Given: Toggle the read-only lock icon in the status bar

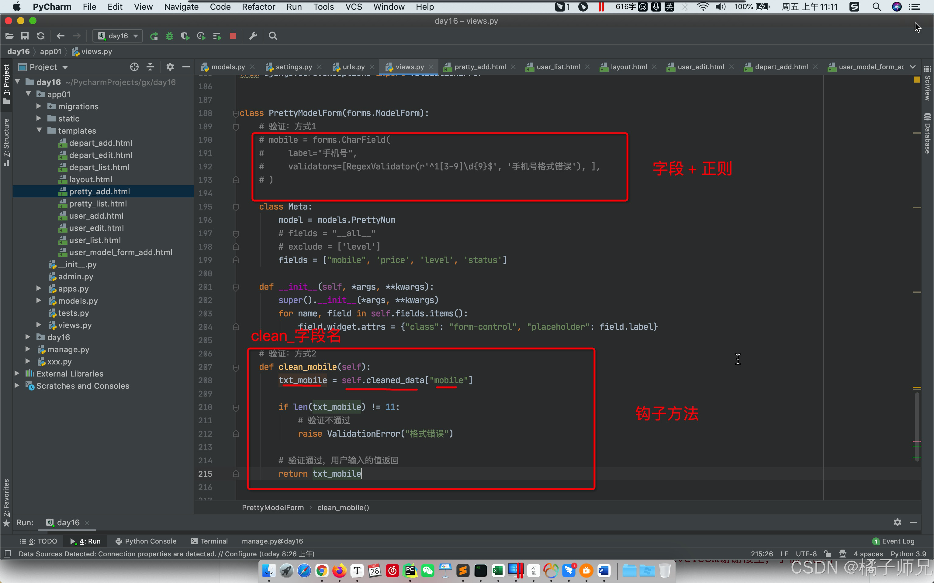Looking at the screenshot, I should pos(828,554).
